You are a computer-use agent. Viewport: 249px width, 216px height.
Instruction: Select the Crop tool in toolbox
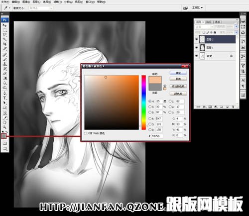point(4,44)
